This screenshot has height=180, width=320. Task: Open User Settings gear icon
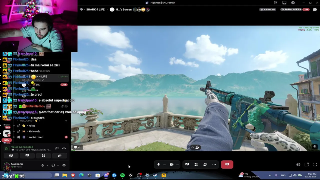(64, 165)
